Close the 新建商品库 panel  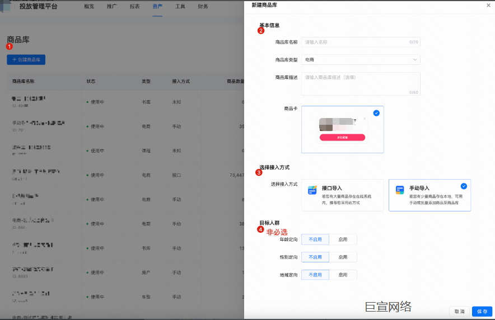click(x=488, y=6)
